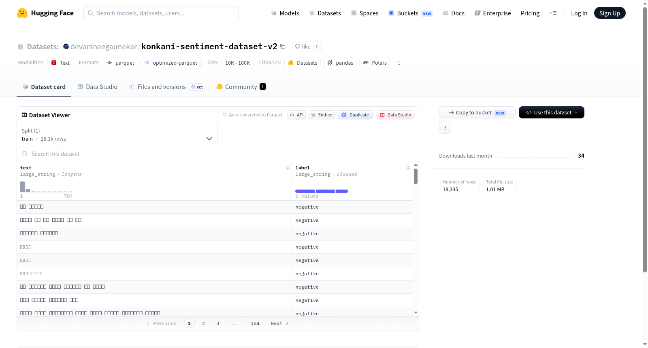648x348 pixels.
Task: Click the Number of rows 18,335 box
Action: [459, 186]
